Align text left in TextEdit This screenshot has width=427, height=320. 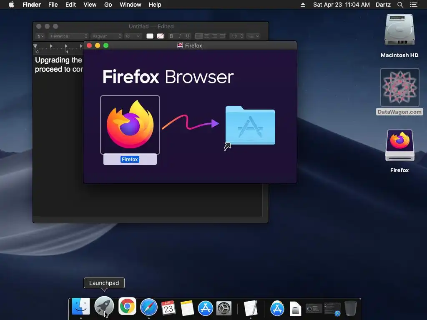tap(199, 36)
